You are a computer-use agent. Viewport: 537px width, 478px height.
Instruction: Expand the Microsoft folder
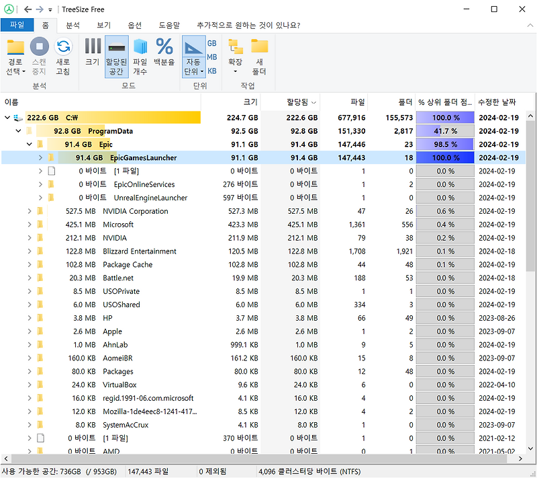[30, 225]
